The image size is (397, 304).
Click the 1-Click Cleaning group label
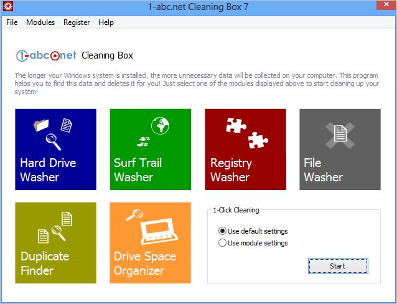pyautogui.click(x=236, y=210)
